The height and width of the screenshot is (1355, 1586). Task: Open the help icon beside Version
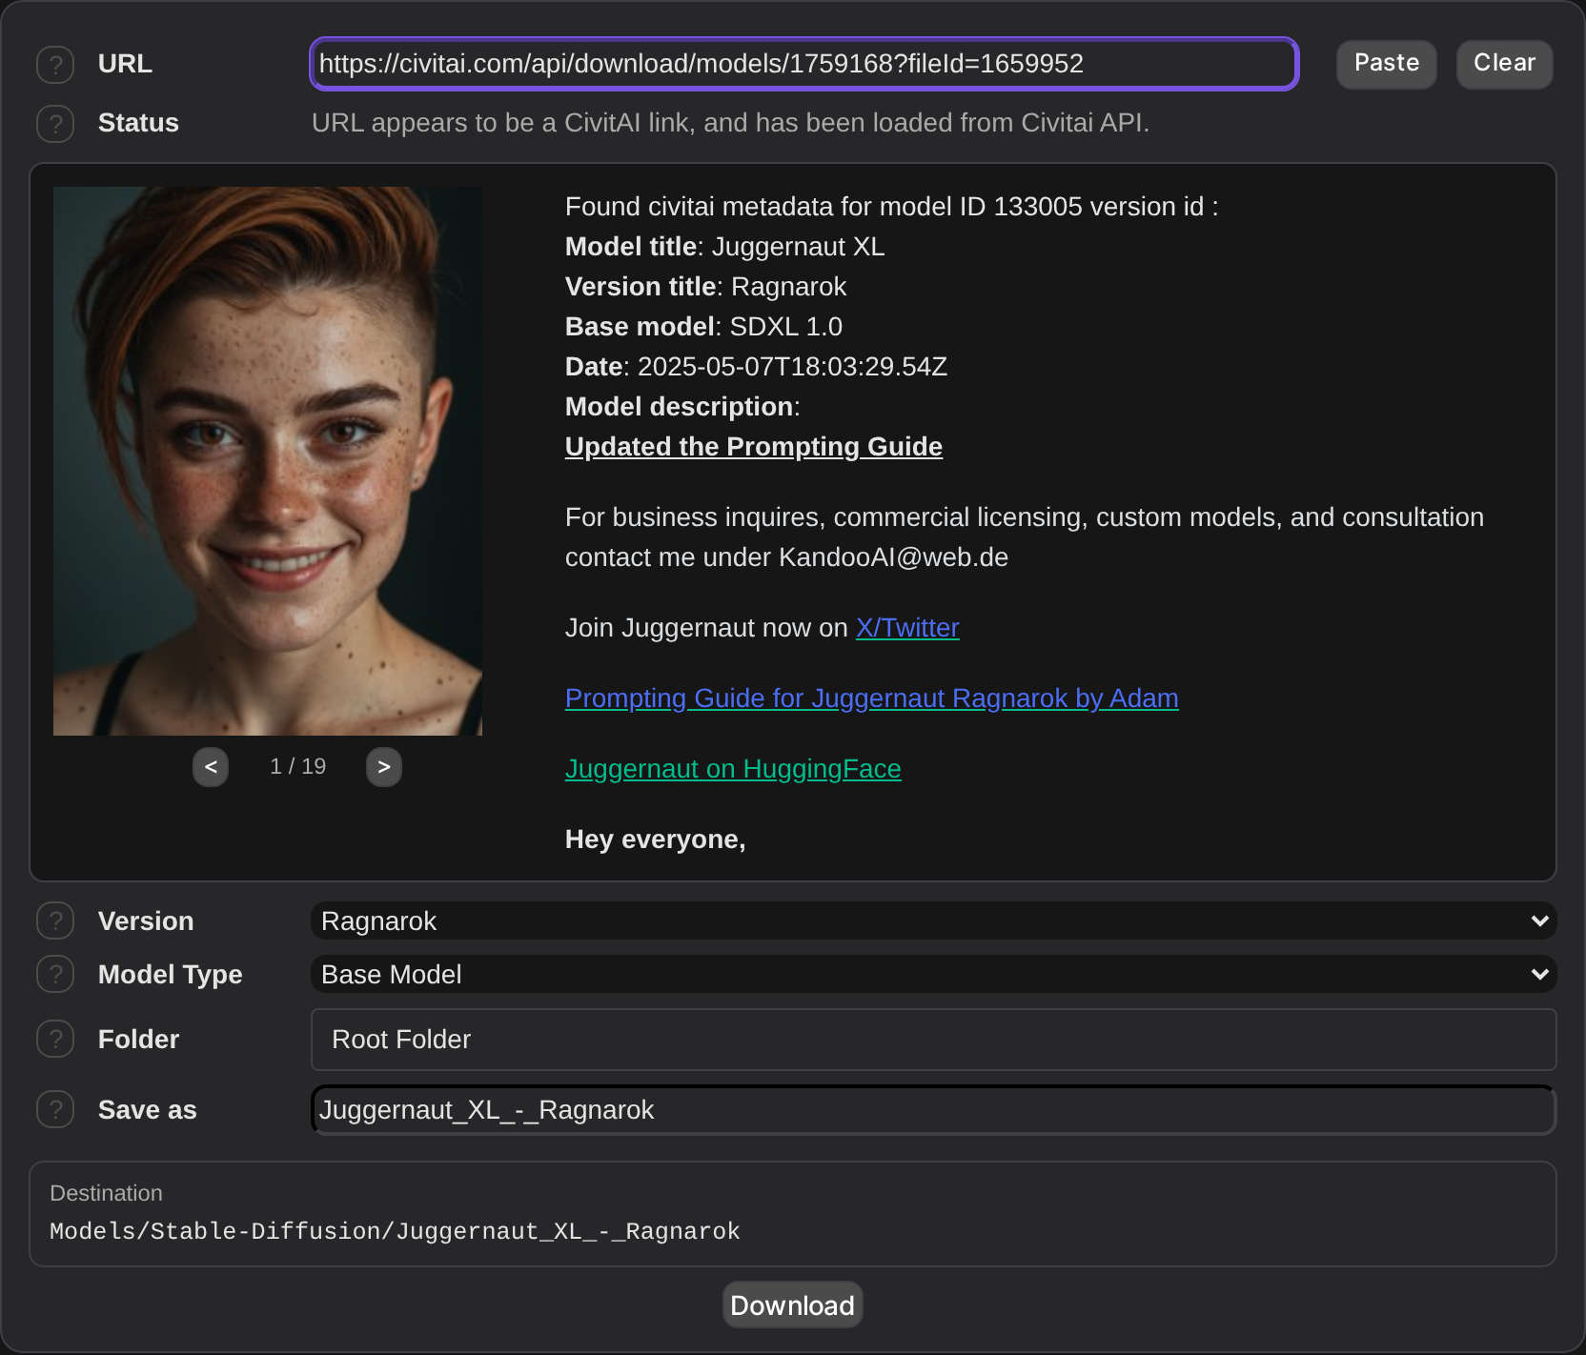(55, 921)
